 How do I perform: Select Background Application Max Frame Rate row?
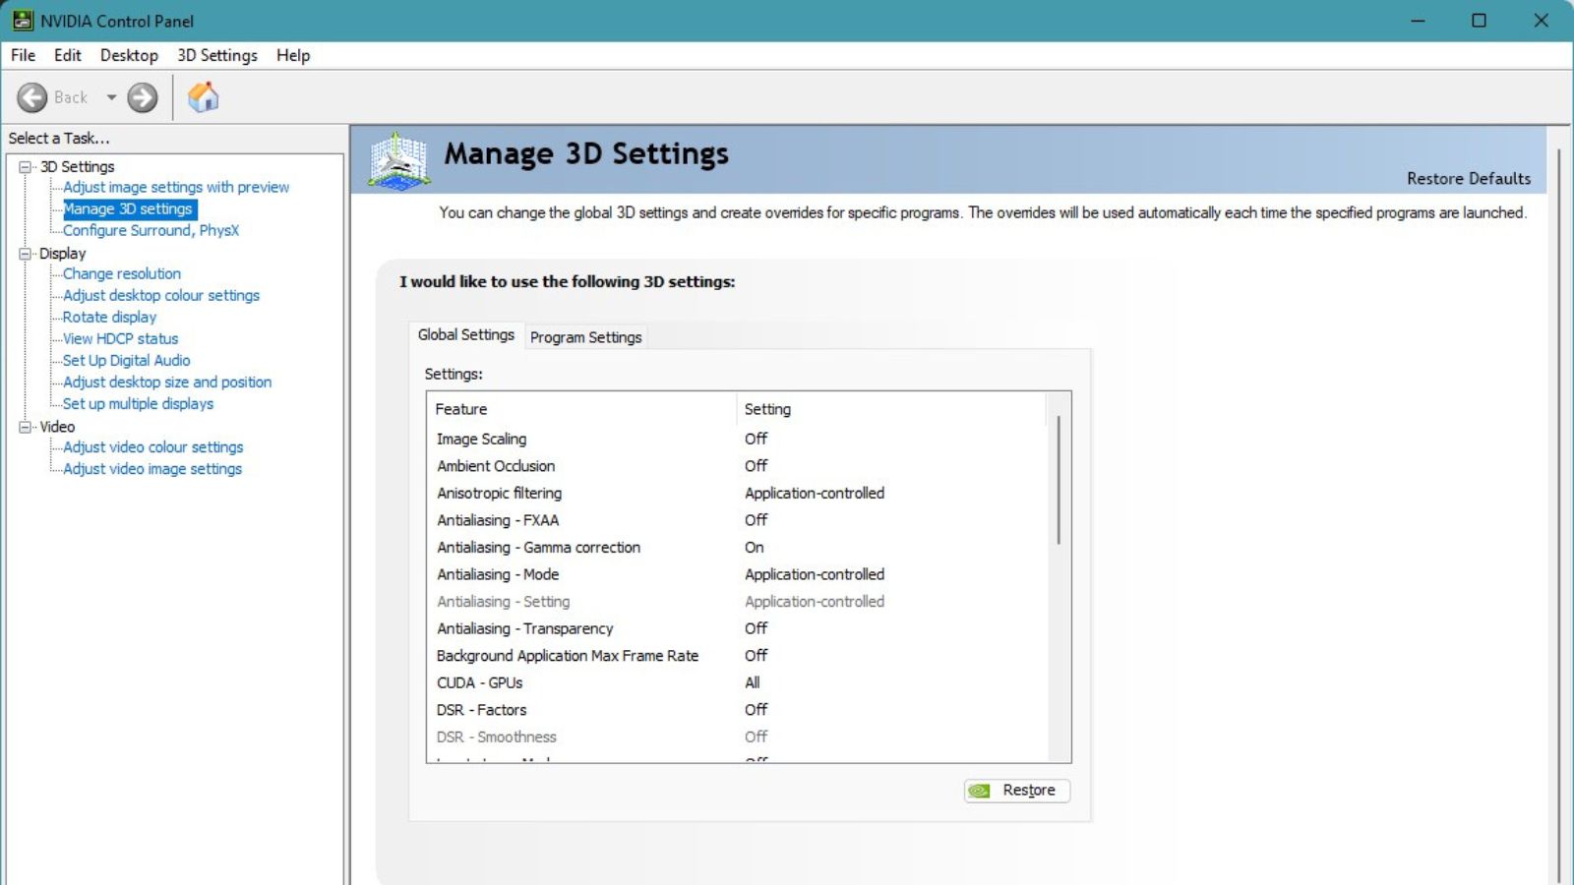pyautogui.click(x=738, y=655)
